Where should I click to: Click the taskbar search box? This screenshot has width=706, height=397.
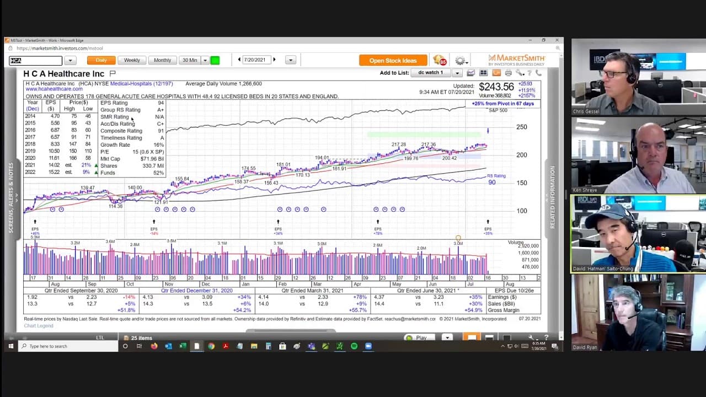68,346
